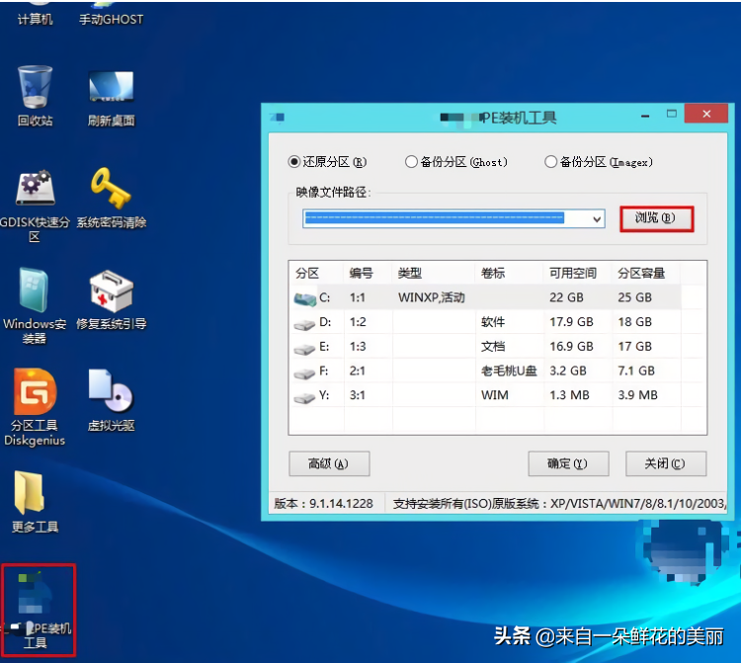Launch 分区工具 Diskgenius icon
Viewport: 741px width, 663px height.
35,407
